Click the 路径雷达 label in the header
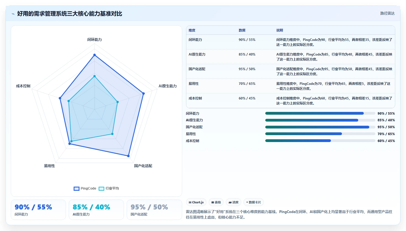406x231 pixels. pyautogui.click(x=387, y=13)
